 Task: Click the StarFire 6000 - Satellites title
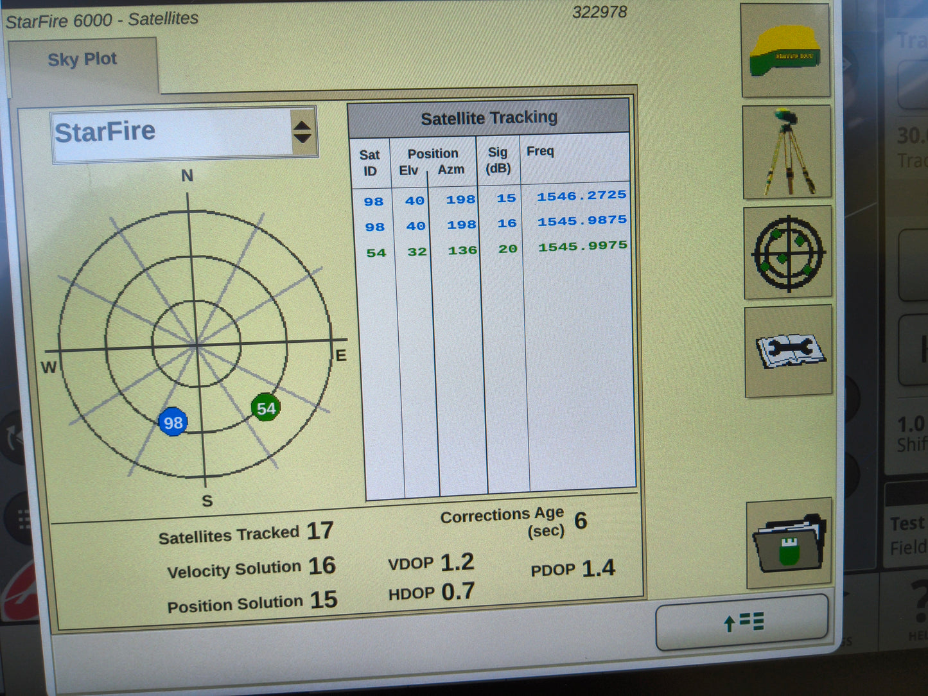click(101, 19)
